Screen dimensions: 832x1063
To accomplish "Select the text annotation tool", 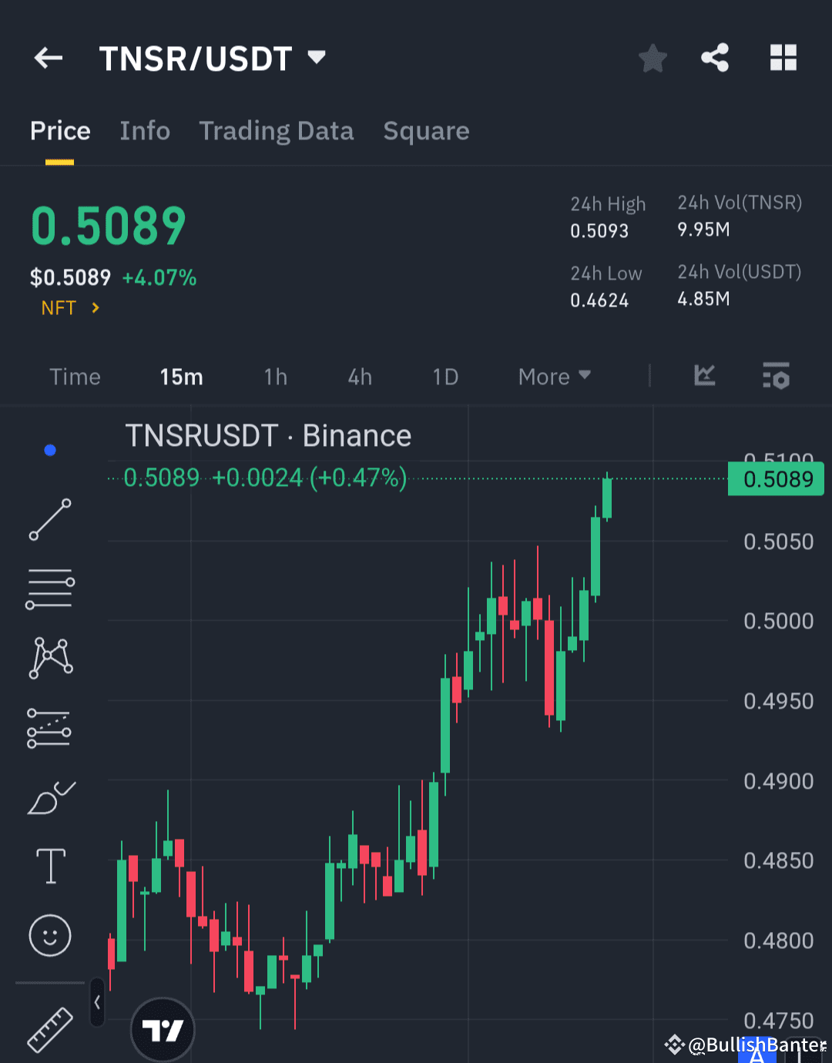I will point(49,866).
